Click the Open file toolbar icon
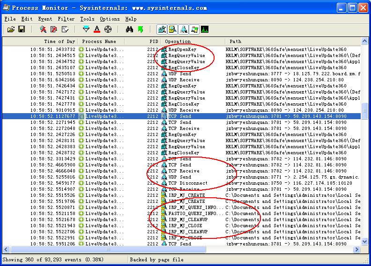This screenshot has width=371, height=266. tap(11, 29)
